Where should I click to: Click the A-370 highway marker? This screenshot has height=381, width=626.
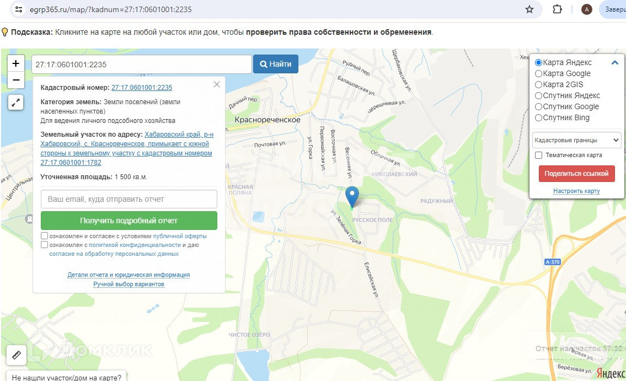[553, 262]
